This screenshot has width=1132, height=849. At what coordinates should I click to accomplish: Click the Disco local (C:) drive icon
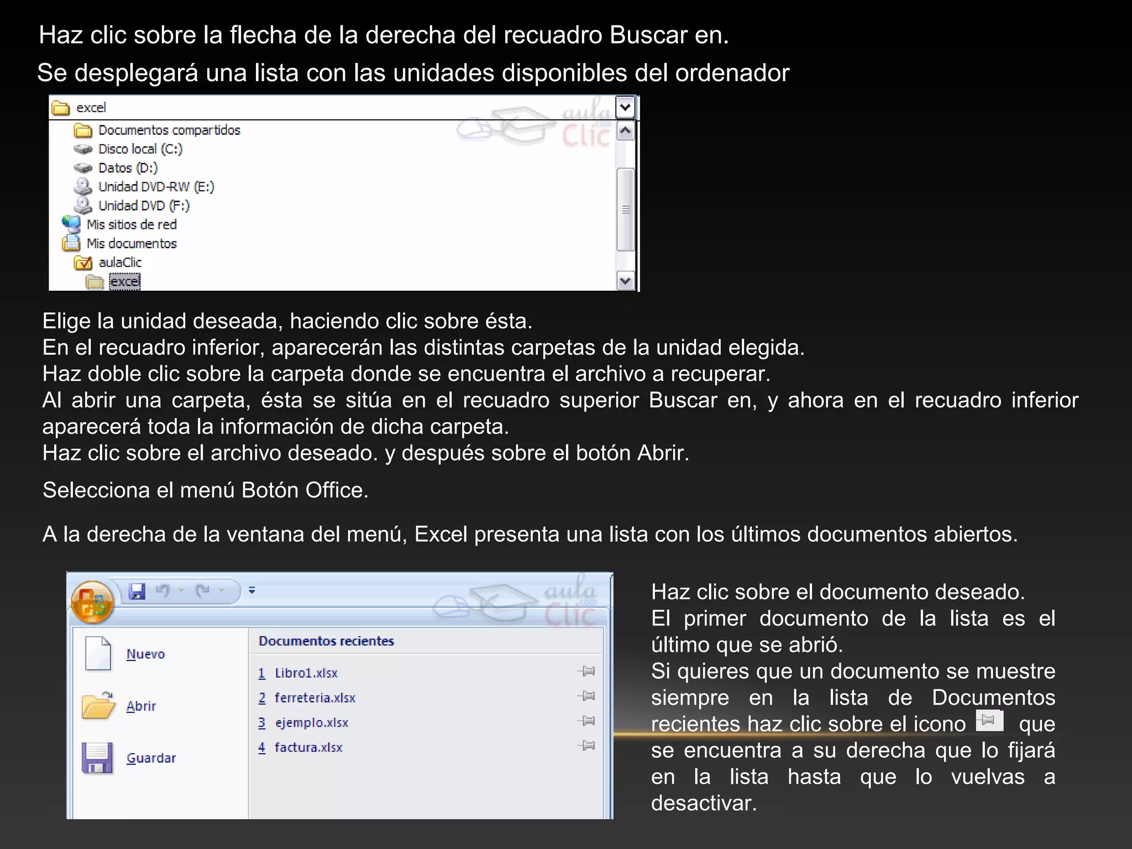tap(83, 149)
